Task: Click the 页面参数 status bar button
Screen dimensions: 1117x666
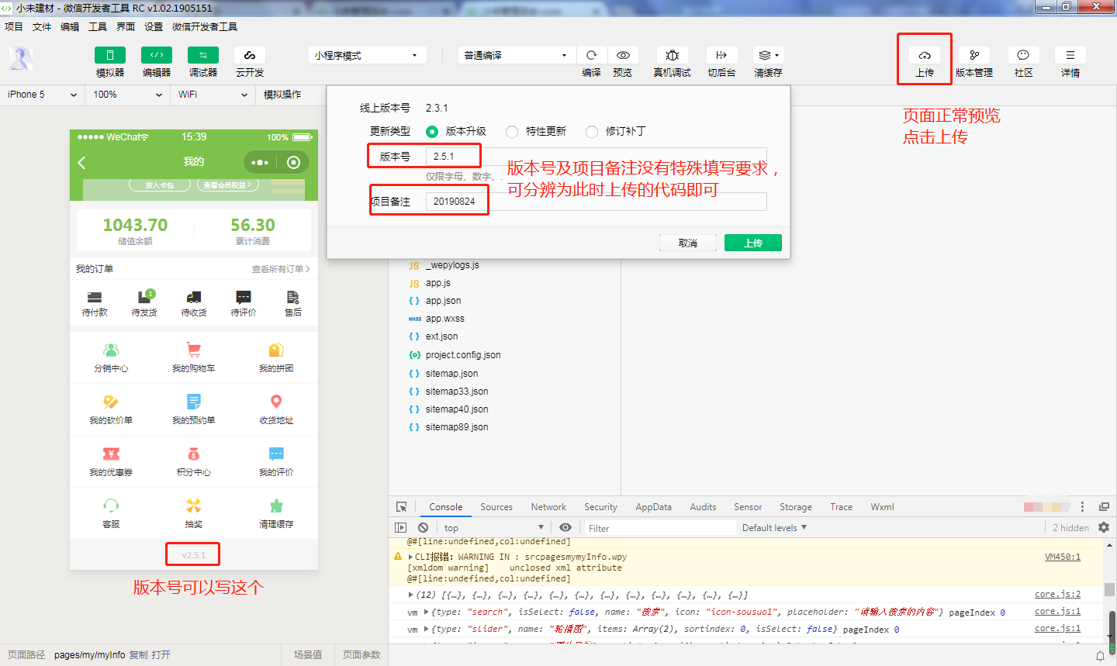Action: pyautogui.click(x=361, y=655)
